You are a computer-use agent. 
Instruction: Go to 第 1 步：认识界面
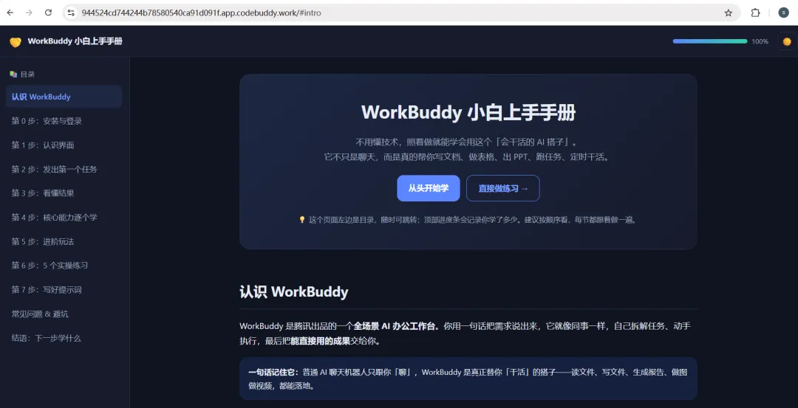[x=64, y=145]
